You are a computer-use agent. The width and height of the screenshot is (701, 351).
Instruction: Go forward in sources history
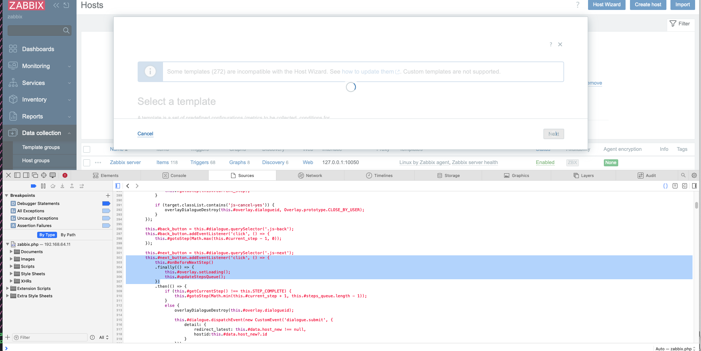[137, 186]
